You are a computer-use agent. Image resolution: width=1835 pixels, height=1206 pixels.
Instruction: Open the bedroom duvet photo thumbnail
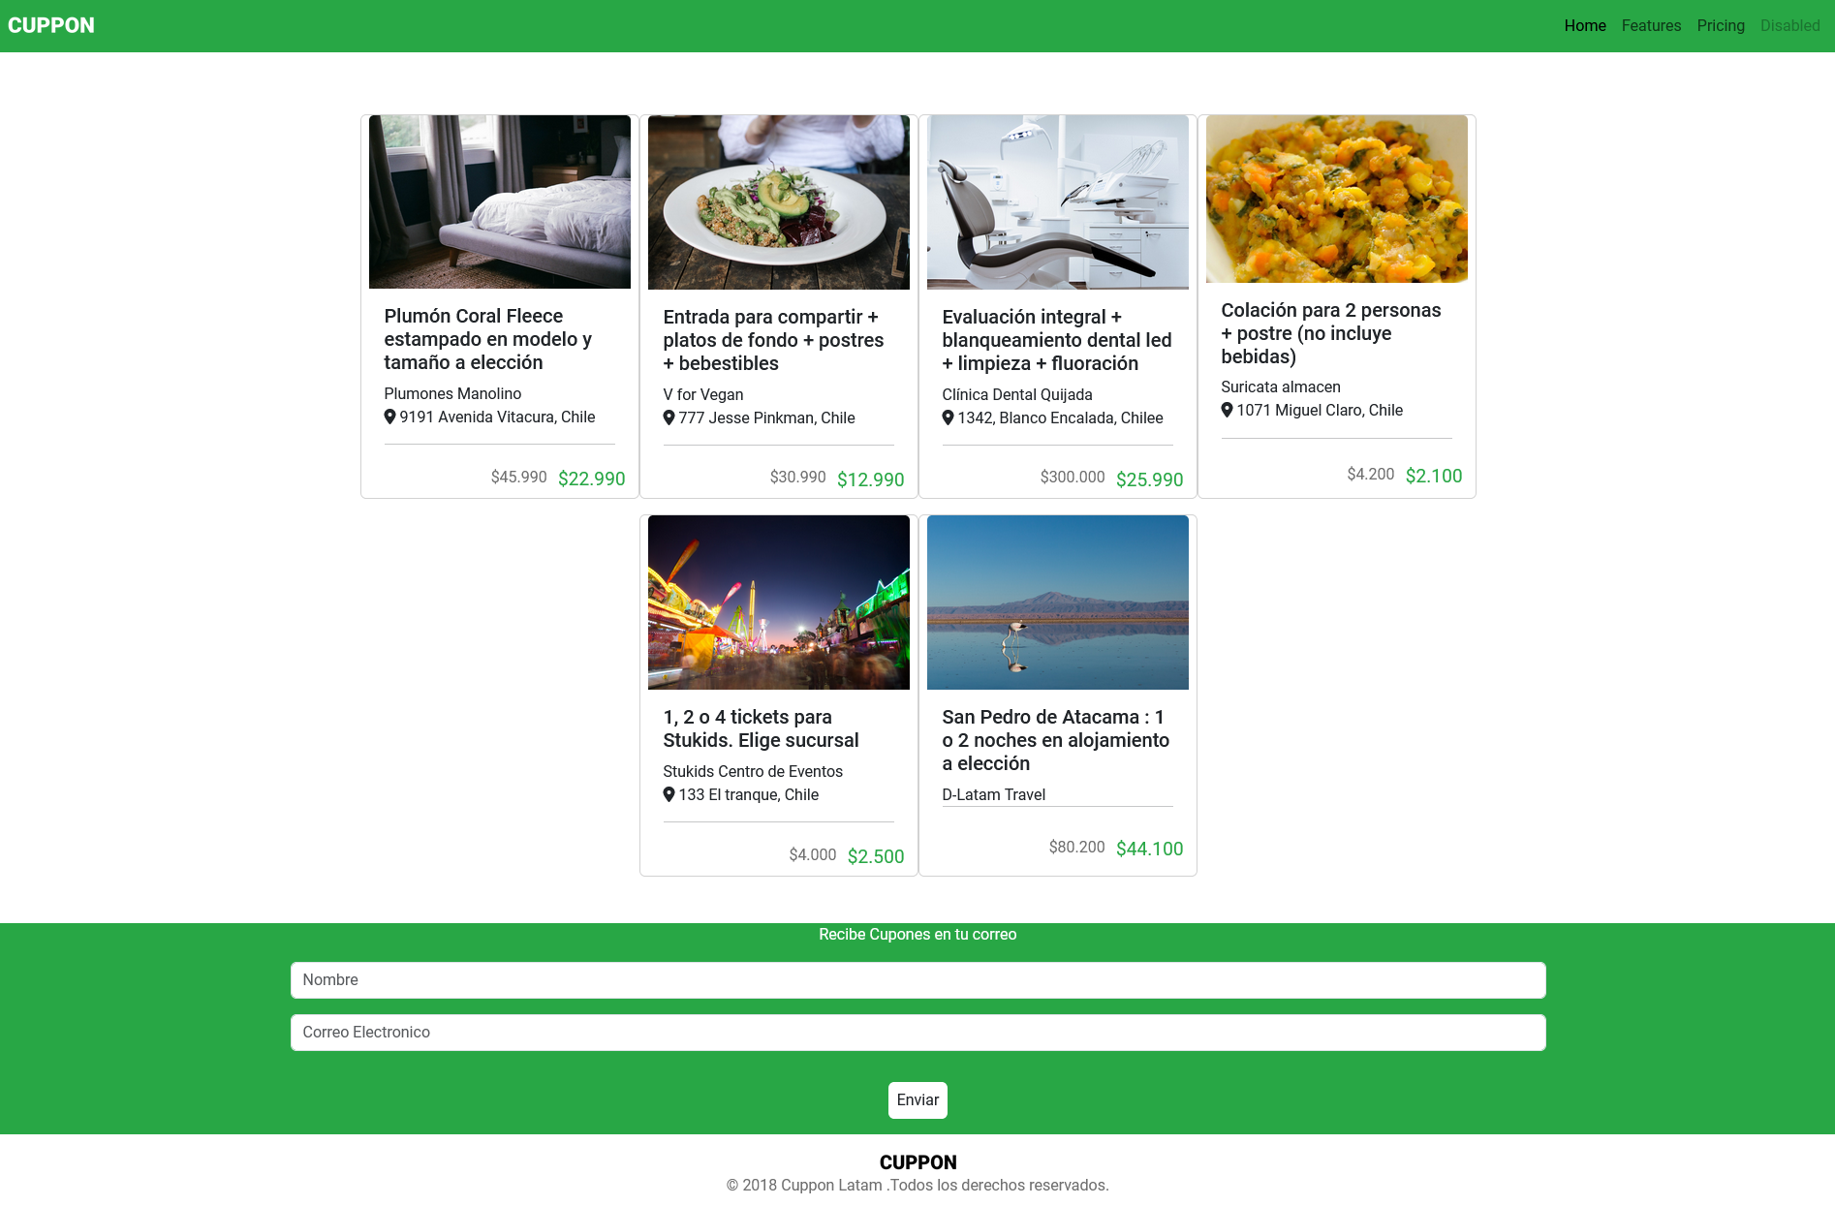(500, 201)
